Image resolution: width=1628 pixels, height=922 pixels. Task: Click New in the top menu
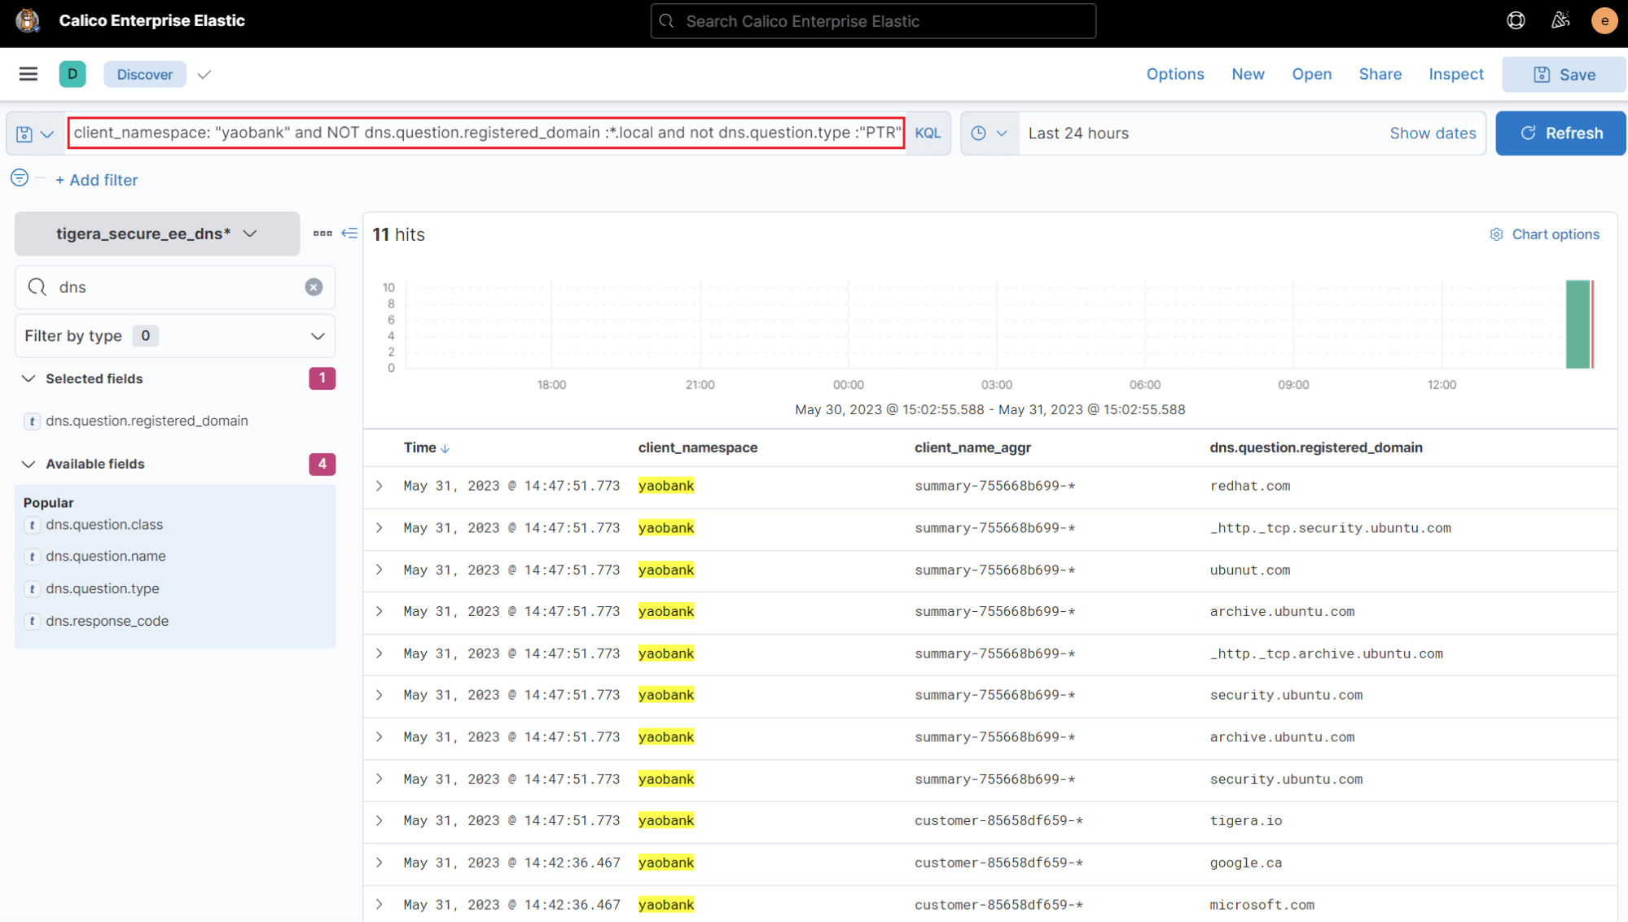click(x=1248, y=74)
